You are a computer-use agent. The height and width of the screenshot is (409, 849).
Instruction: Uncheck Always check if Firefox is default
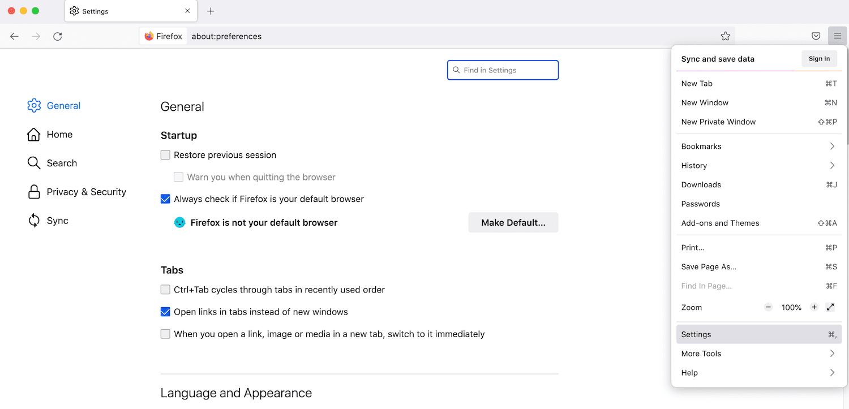click(x=165, y=199)
